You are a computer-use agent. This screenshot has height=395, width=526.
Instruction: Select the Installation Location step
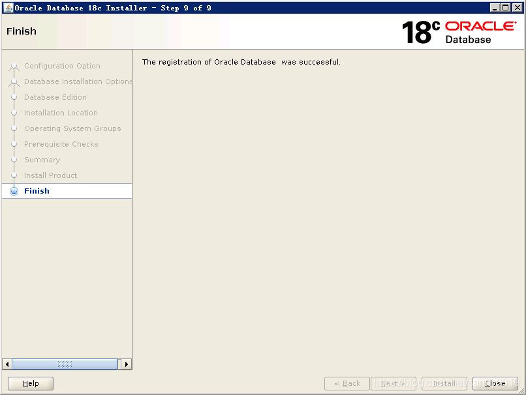pos(61,113)
